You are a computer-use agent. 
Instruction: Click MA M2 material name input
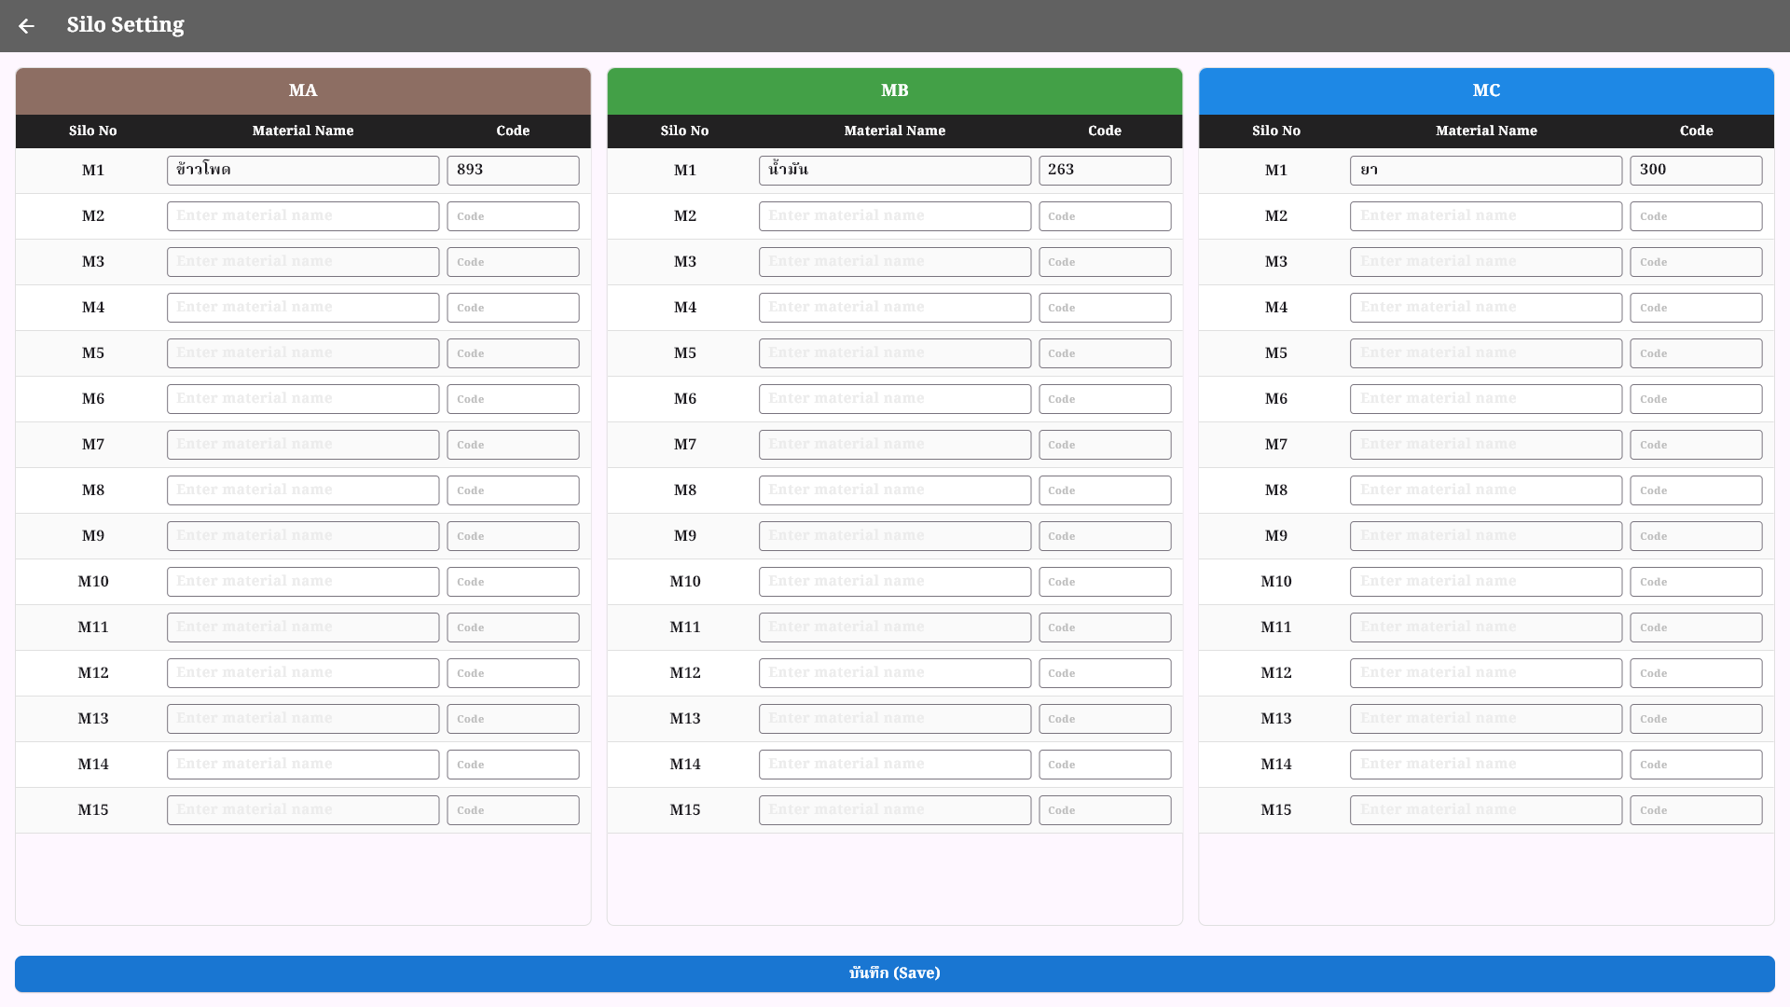[303, 215]
